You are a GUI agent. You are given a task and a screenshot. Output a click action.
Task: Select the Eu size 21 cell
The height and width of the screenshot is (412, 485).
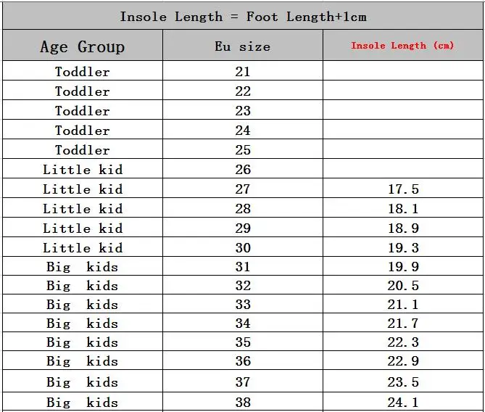click(243, 72)
